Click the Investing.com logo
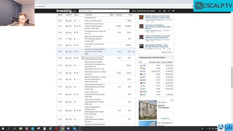 click(67, 11)
